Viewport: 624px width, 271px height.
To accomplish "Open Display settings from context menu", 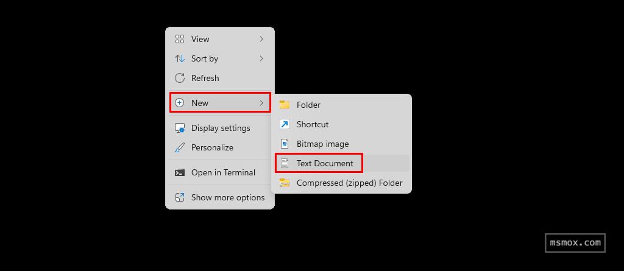I will coord(221,128).
